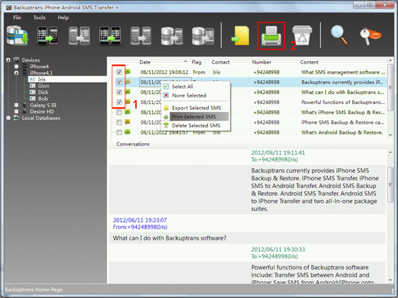The width and height of the screenshot is (398, 298).
Task: Select the Dick contact in tree
Action: 43,92
